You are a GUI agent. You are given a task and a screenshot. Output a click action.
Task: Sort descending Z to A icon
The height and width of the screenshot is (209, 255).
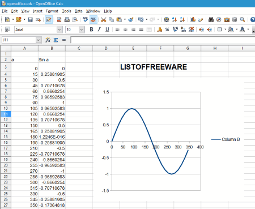(x=182, y=19)
